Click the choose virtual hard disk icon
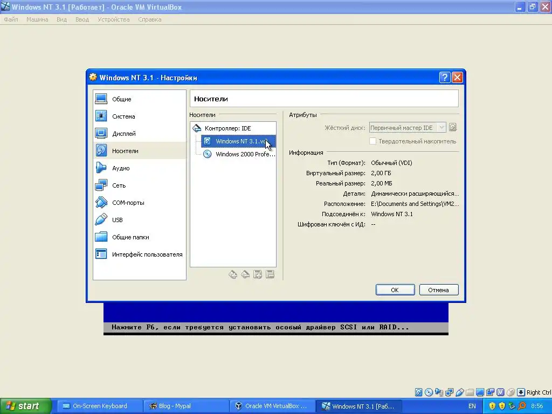Screen dimensions: 552x414 (453, 127)
